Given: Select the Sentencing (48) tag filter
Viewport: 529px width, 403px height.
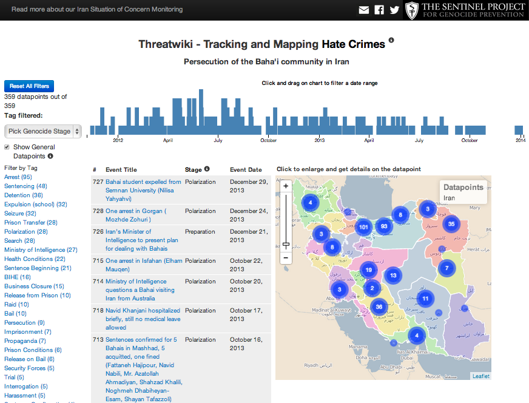Looking at the screenshot, I should pos(25,186).
